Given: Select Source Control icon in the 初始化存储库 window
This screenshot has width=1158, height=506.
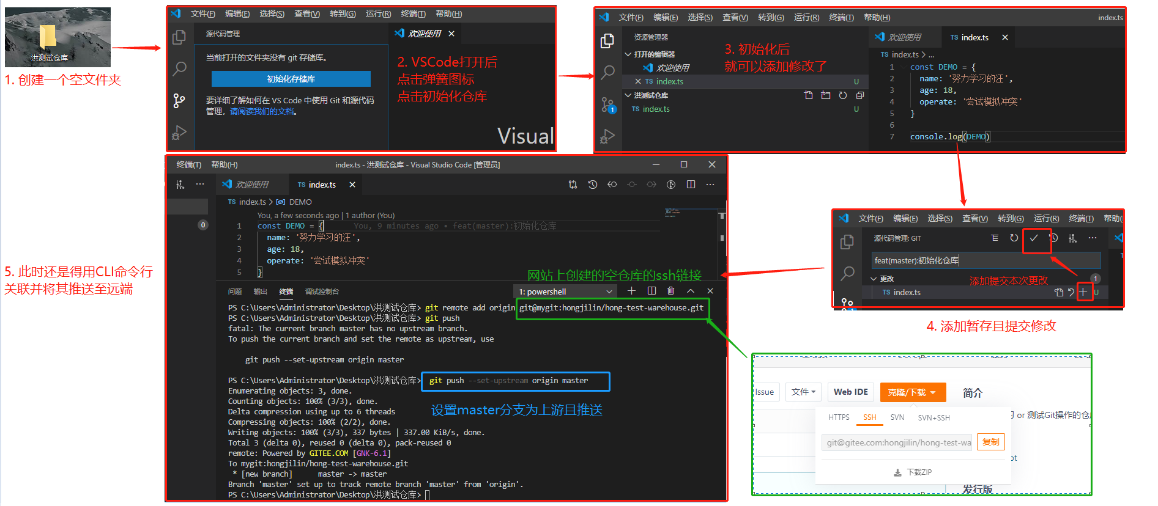Looking at the screenshot, I should pos(179,101).
